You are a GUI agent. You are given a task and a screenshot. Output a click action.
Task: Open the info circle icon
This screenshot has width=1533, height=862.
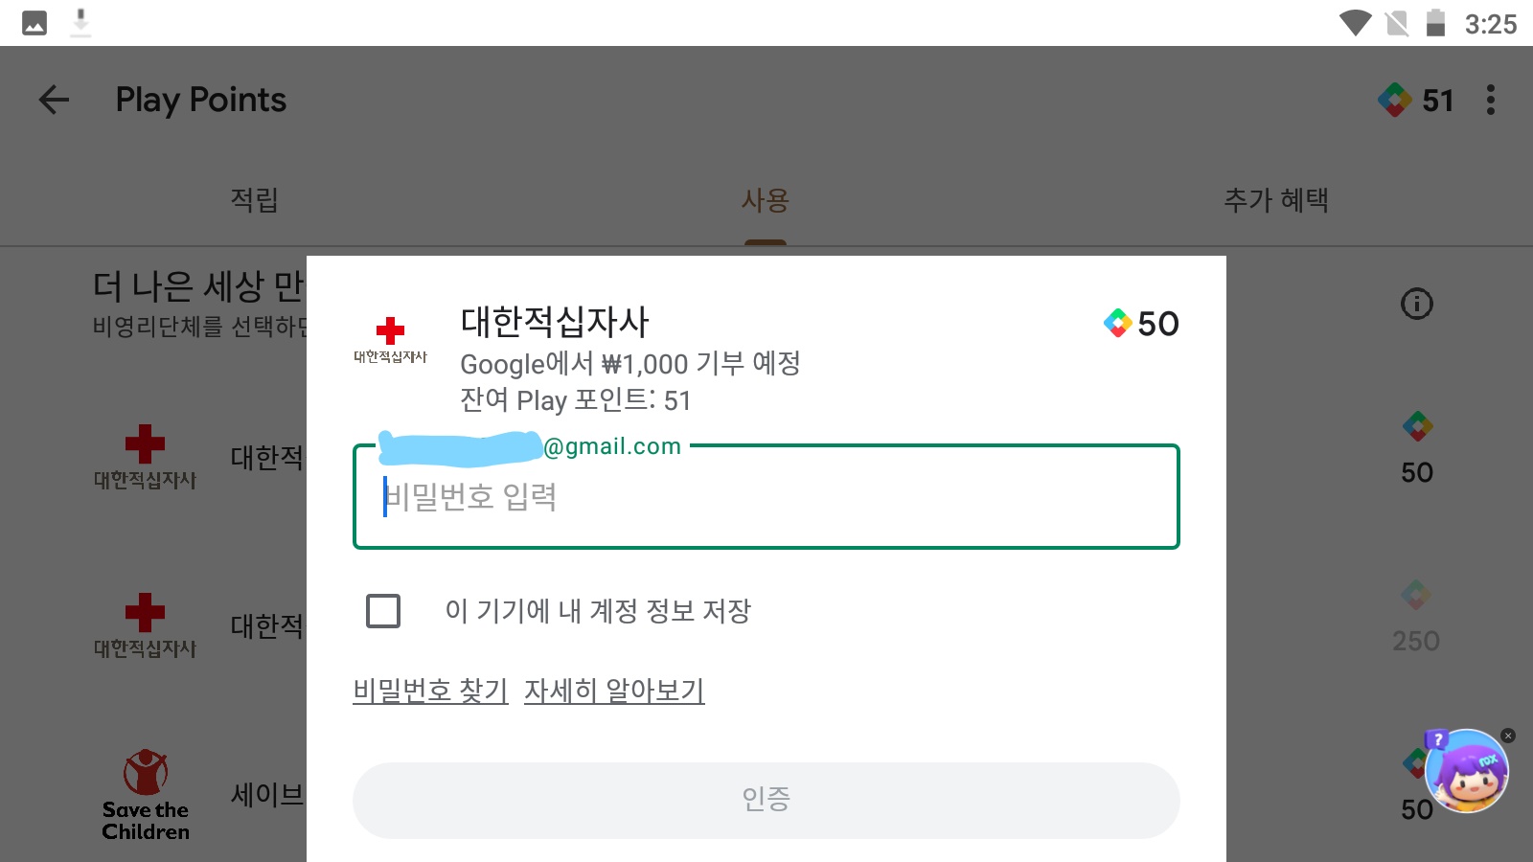pos(1416,304)
